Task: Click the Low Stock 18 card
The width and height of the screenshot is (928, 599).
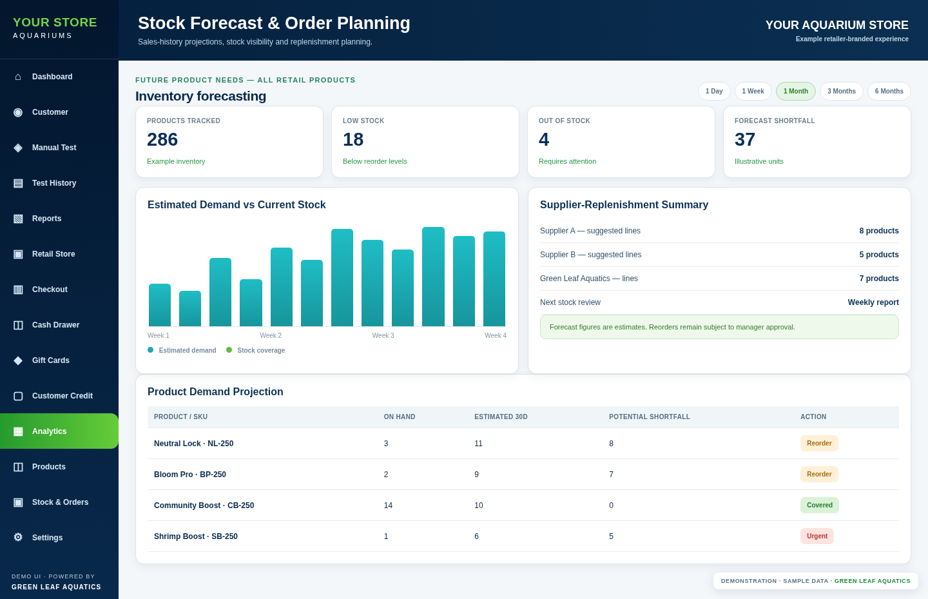Action: [x=425, y=142]
